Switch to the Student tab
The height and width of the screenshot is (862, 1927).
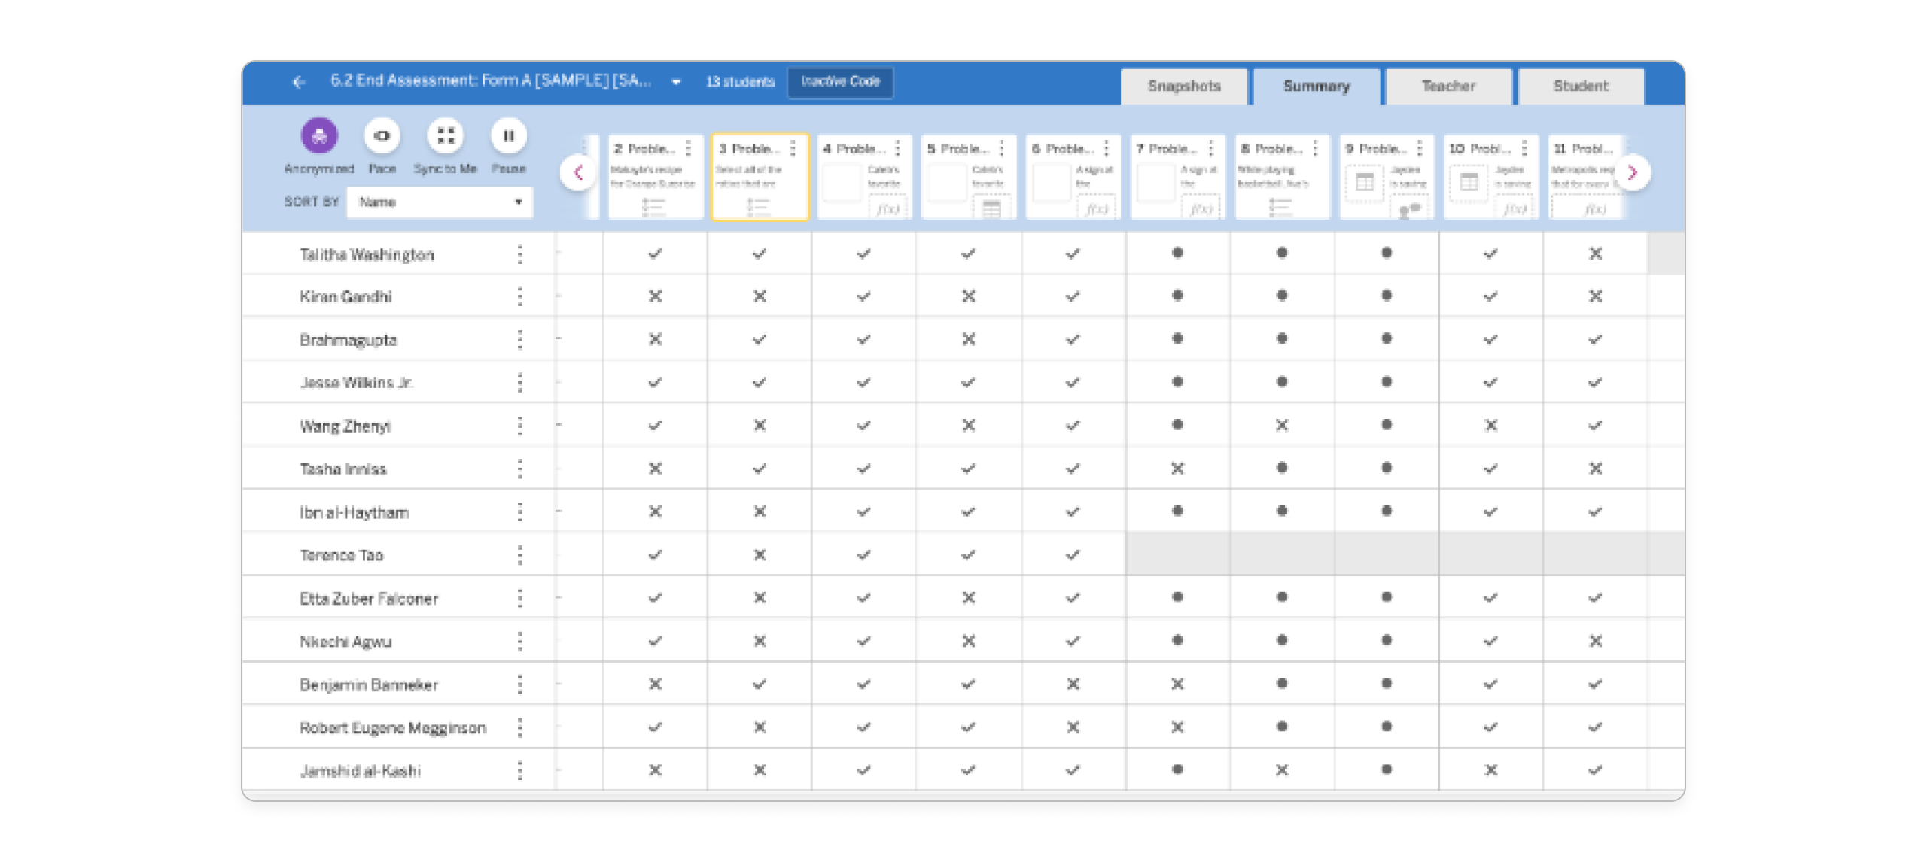(1581, 86)
